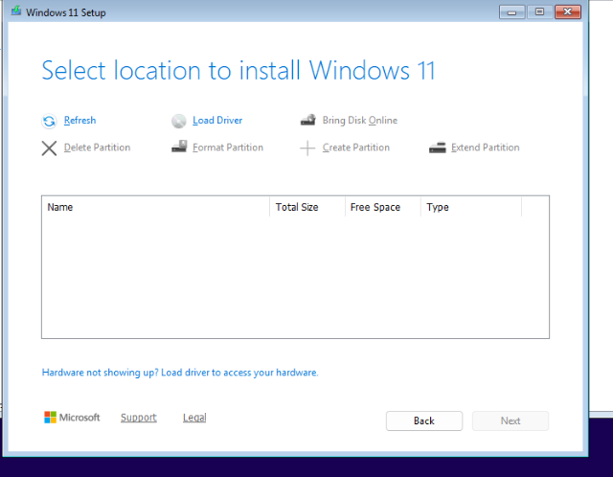Click the Bring Disk Online icon

(x=307, y=121)
